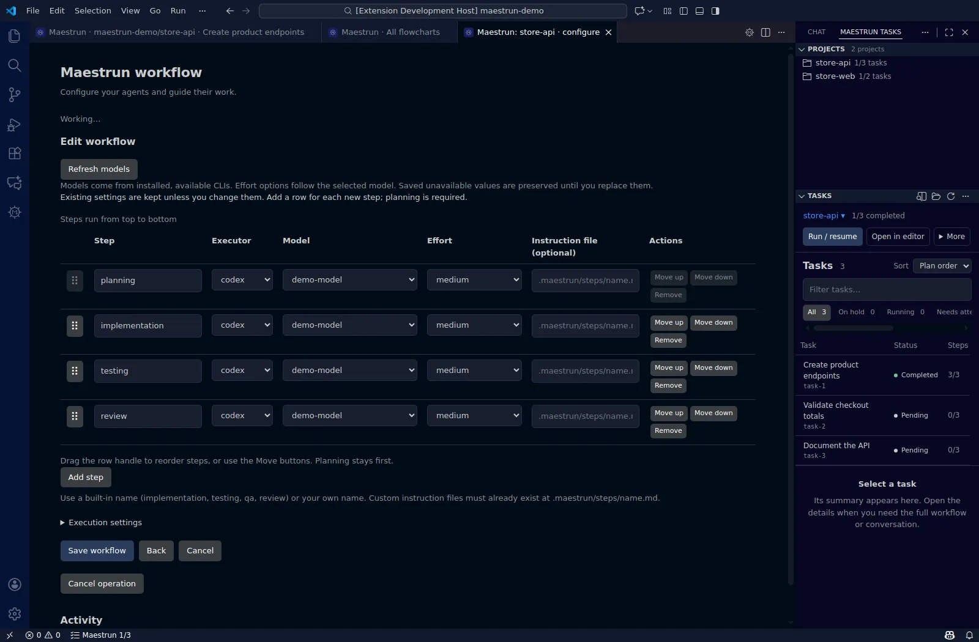The width and height of the screenshot is (979, 642).
Task: Toggle the primary side bar layout button
Action: tap(683, 11)
